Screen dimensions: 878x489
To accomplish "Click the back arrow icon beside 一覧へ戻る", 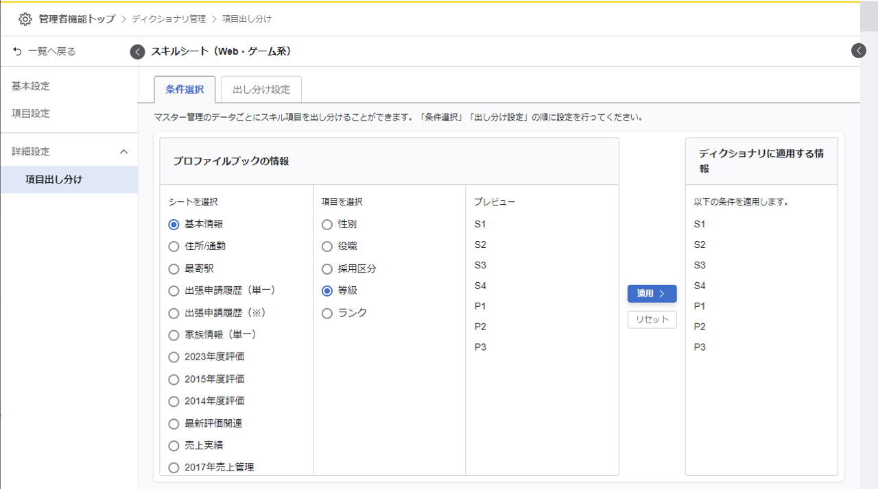I will point(17,51).
